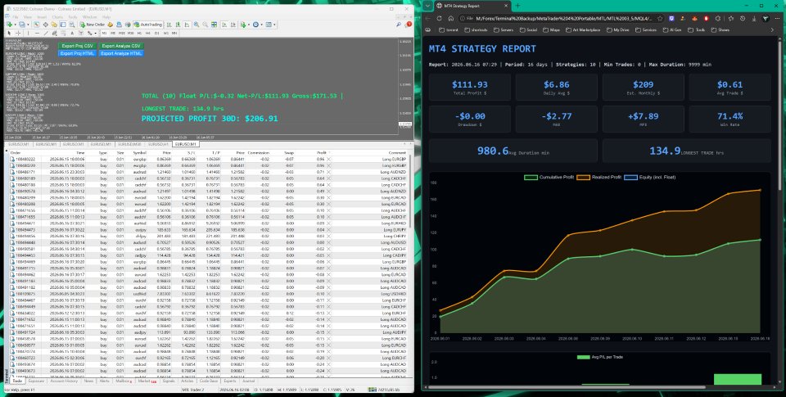This screenshot has height=397, width=786.
Task: Open the New Chart icon in toolbar
Action: pyautogui.click(x=10, y=25)
